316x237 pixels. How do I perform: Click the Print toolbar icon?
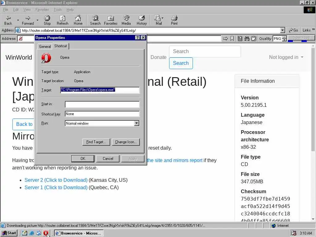tap(174, 20)
